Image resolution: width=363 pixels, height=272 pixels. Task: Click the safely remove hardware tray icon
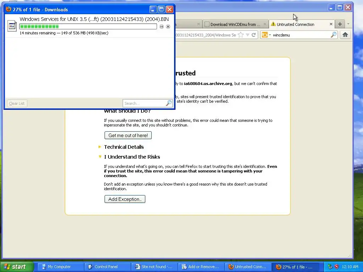pyautogui.click(x=330, y=267)
